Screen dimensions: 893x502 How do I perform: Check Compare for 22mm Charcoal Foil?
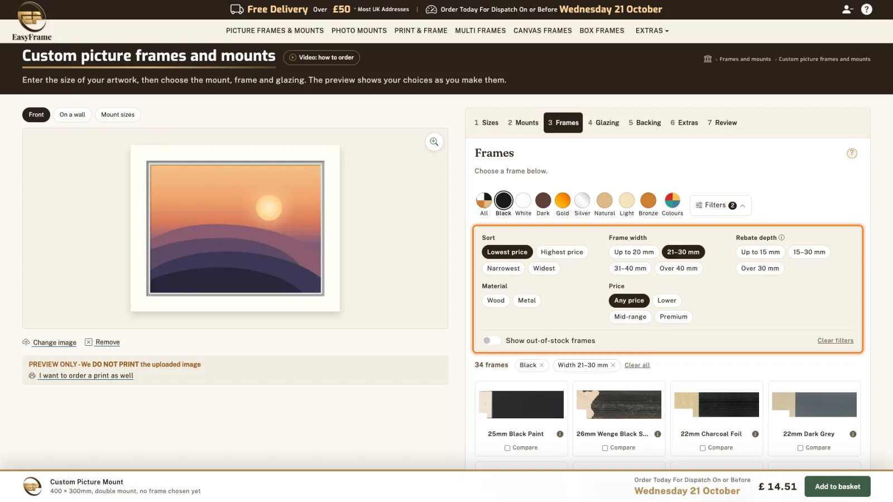click(703, 448)
